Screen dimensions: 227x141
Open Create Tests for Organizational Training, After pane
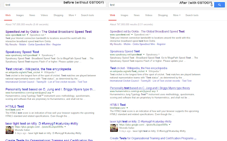coord(153,138)
